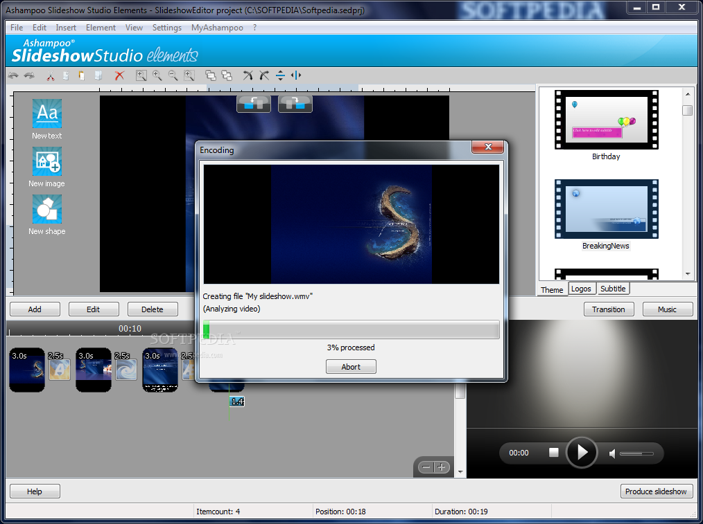Image resolution: width=703 pixels, height=524 pixels.
Task: Click the speaker volume icon in the player
Action: tap(612, 454)
